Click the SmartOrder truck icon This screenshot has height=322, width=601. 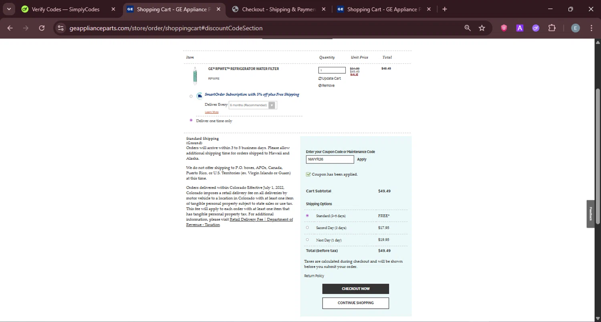pos(200,96)
